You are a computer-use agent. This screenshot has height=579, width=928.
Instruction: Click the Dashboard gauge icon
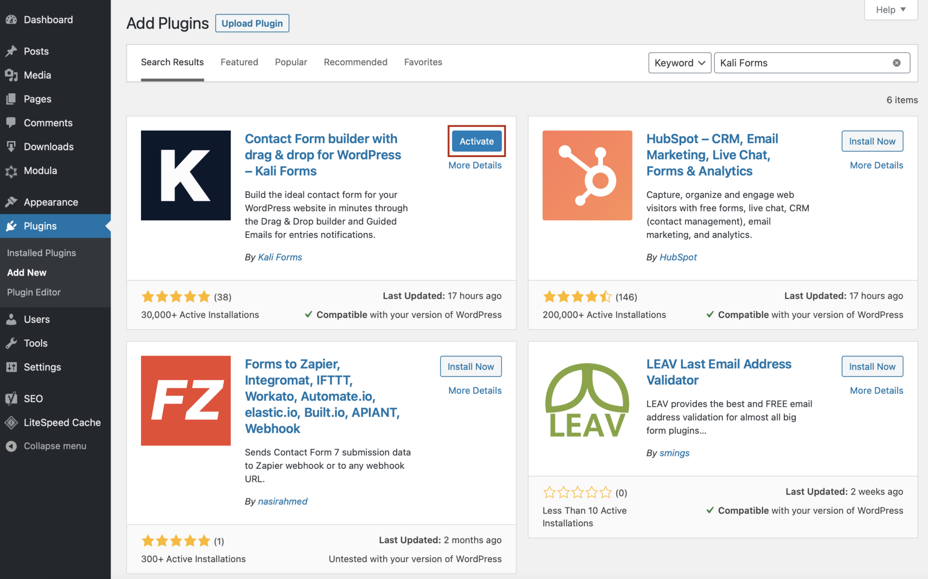click(x=11, y=19)
